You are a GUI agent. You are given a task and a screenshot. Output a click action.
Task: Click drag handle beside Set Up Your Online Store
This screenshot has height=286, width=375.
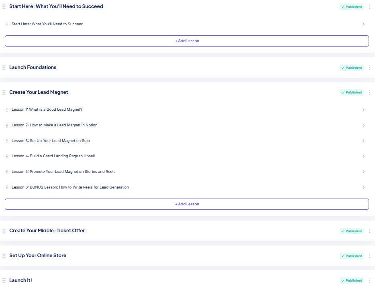click(x=4, y=256)
